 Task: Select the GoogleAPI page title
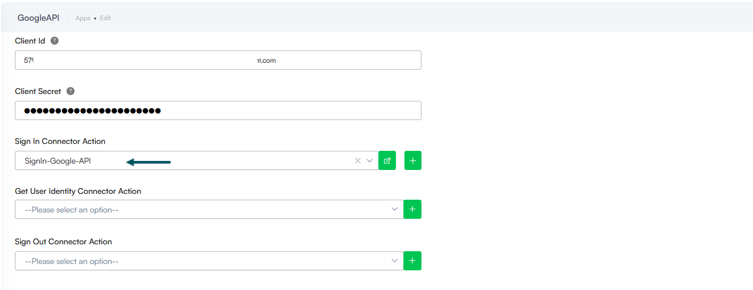click(38, 18)
